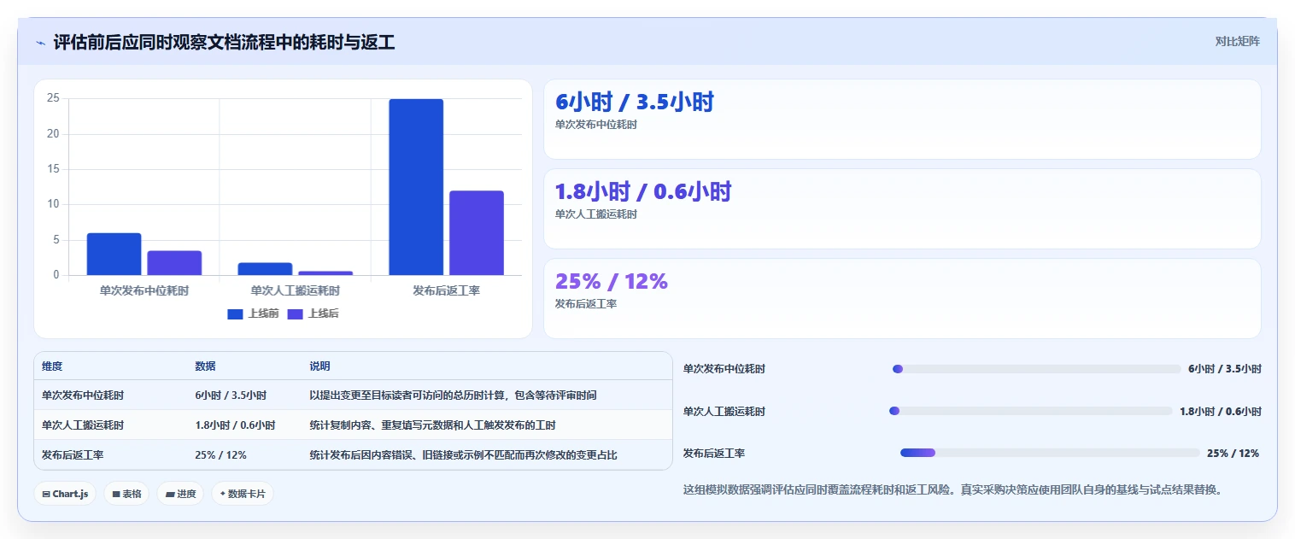Click progress value 25% / 12%
This screenshot has height=539, width=1295.
1233,454
